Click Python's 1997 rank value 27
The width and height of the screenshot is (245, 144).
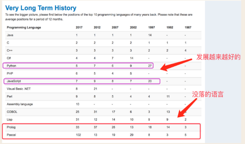click(150, 66)
